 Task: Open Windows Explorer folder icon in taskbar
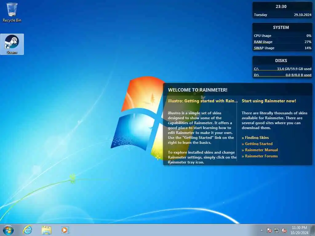[x=46, y=230]
